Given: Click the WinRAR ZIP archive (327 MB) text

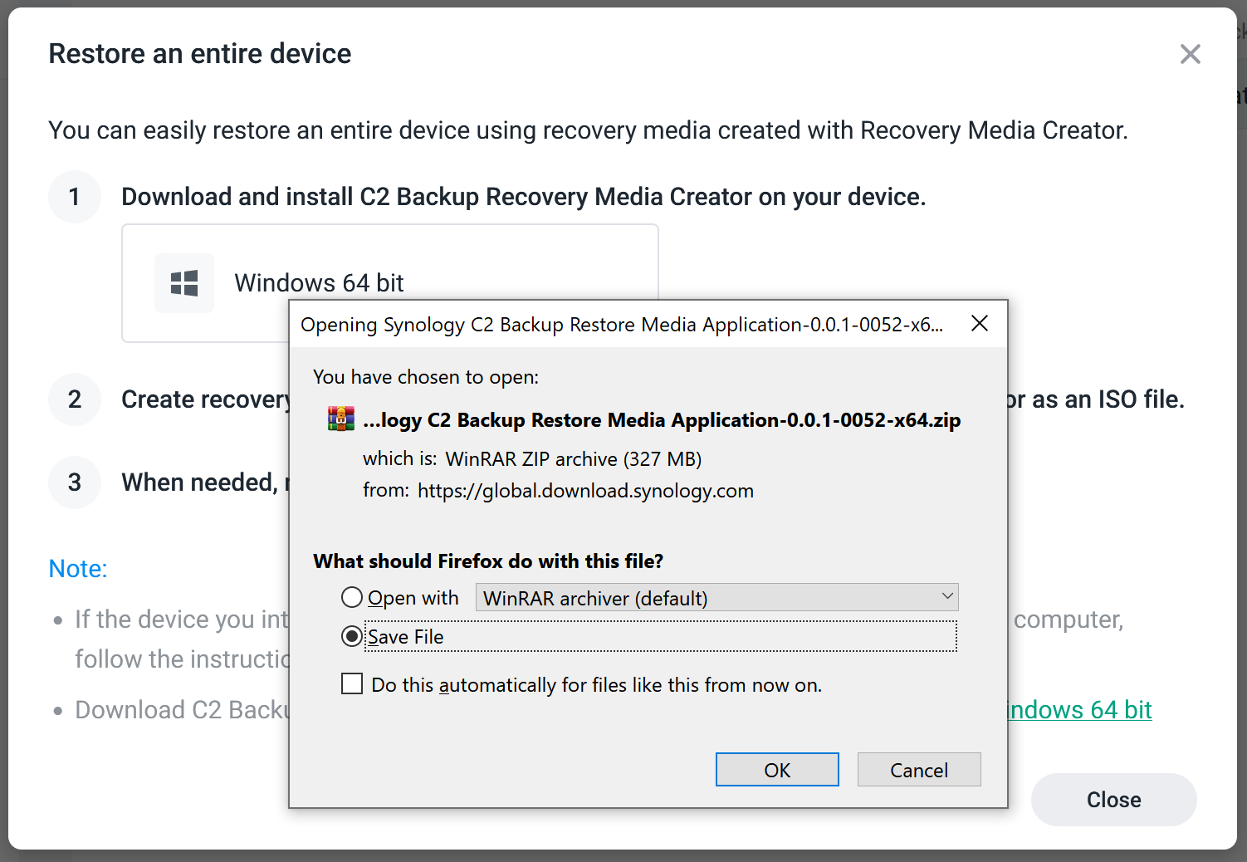Looking at the screenshot, I should 574,459.
